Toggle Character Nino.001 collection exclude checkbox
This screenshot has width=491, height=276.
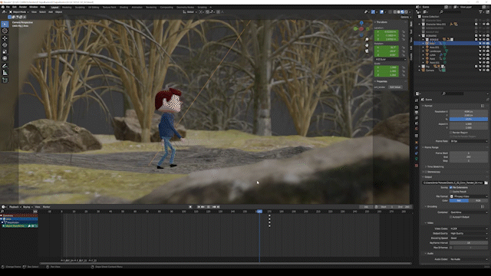coord(476,24)
